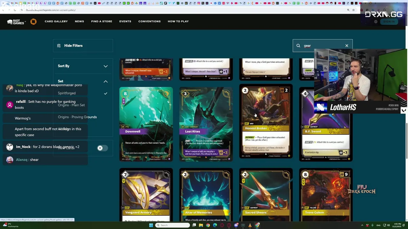
Task: Click the browser zoom magnifier icon
Action: point(348,10)
